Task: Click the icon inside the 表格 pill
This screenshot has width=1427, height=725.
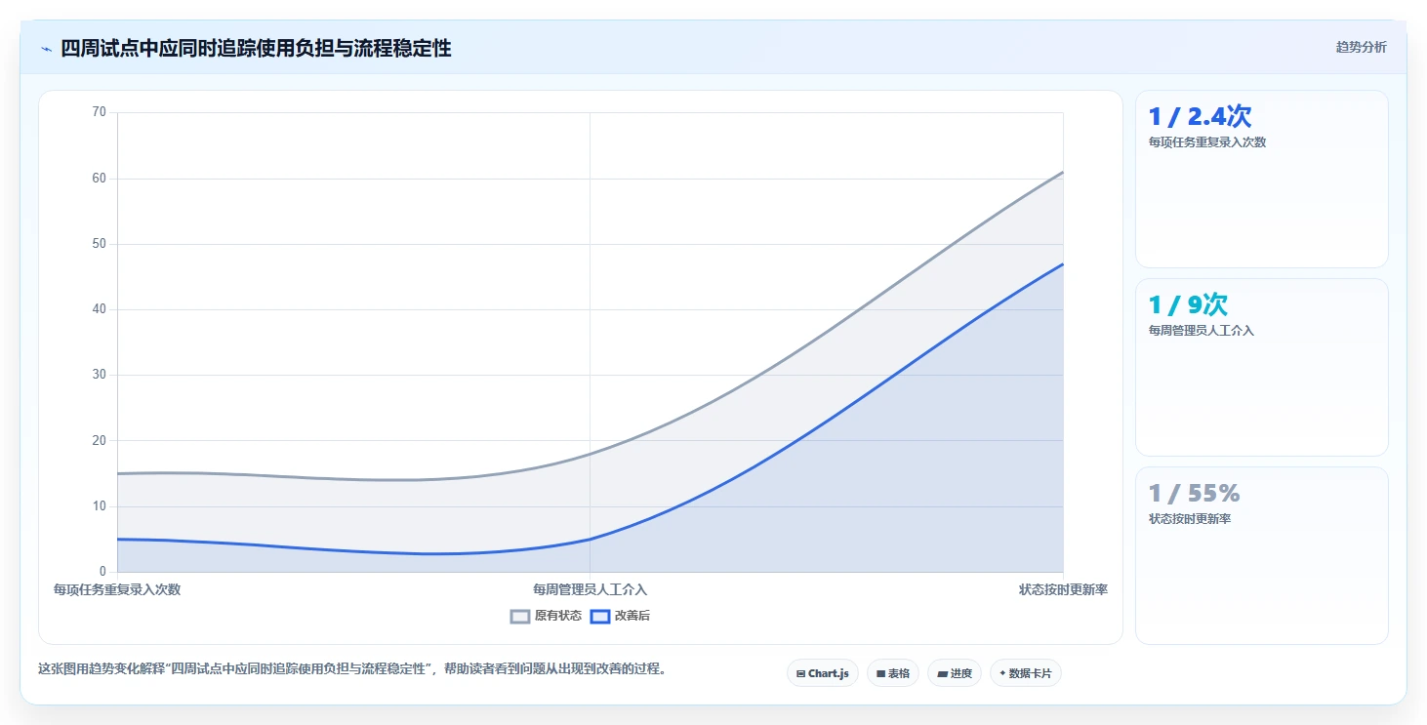Action: tap(880, 673)
